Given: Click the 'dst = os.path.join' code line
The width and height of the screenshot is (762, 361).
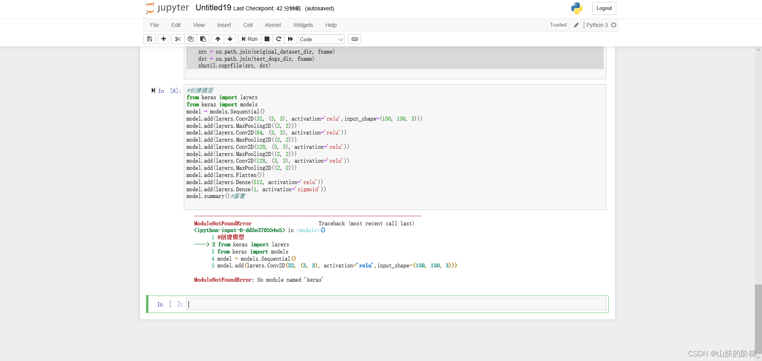Looking at the screenshot, I should [256, 59].
